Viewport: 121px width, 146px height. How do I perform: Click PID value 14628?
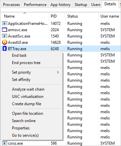click(x=56, y=42)
